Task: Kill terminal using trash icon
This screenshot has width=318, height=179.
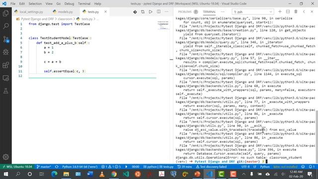Action: [x=296, y=12]
